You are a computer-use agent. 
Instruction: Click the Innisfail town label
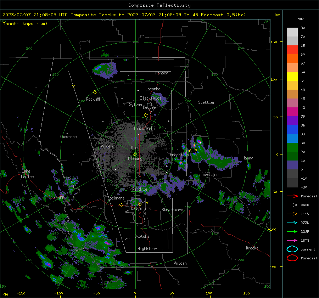click(143, 128)
